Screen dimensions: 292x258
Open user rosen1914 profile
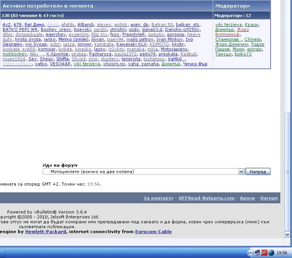coord(14,59)
